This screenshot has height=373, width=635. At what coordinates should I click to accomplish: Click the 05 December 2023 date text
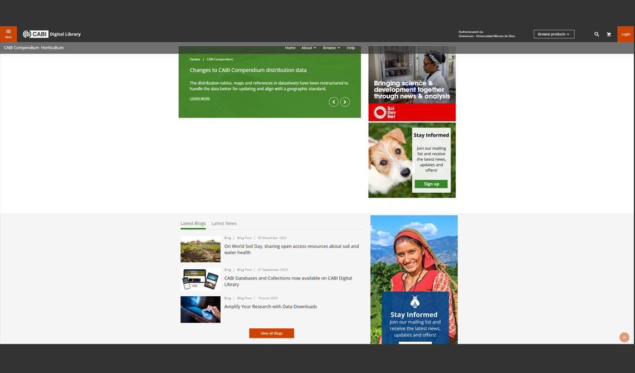pos(272,238)
